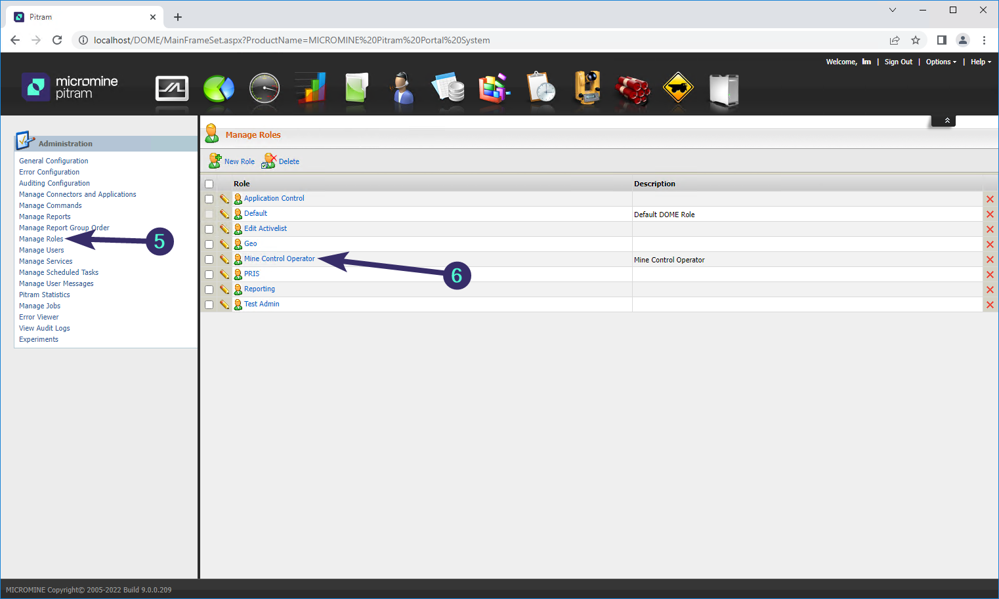This screenshot has height=599, width=999.
Task: Go to Manage Scheduled Tasks
Action: (x=58, y=272)
